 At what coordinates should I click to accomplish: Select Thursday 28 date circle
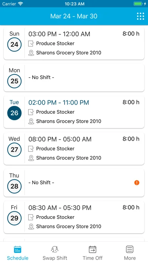[x=14, y=186]
